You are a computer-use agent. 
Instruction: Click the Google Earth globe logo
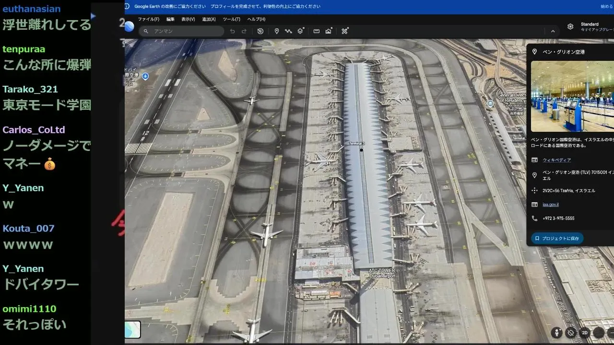(x=129, y=27)
